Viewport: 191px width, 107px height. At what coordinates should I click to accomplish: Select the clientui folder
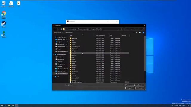tap(74, 43)
